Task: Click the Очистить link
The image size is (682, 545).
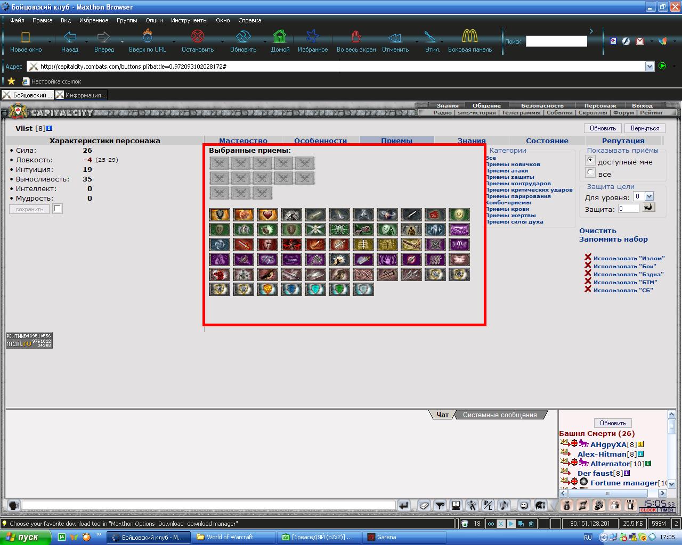Action: point(598,230)
